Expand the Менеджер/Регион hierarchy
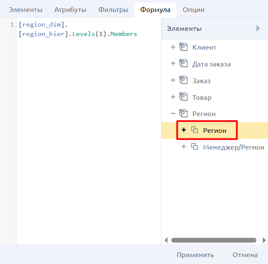Viewport: 268px width, 264px height. [184, 147]
